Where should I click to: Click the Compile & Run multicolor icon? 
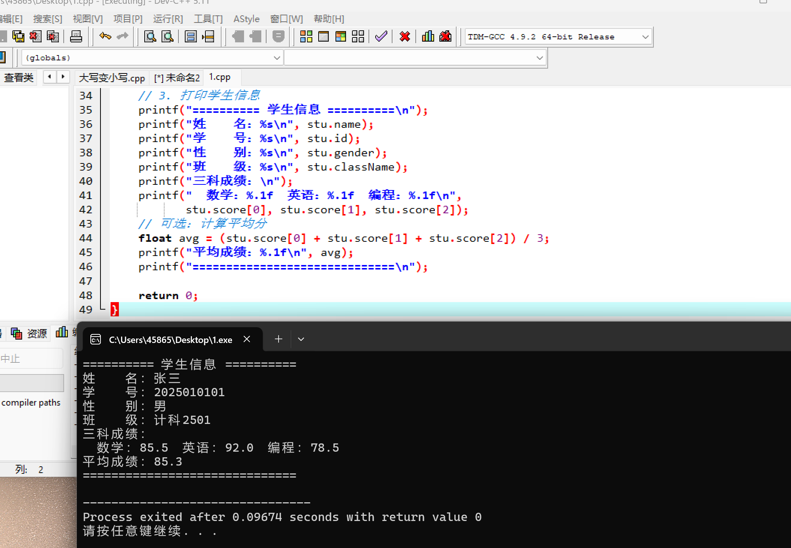(340, 36)
